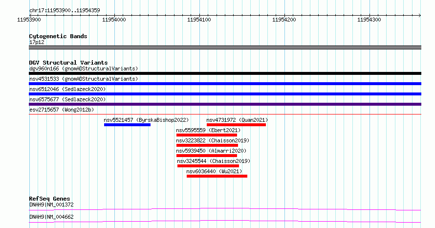
Task: Click the purple nsv6575677 variant bar
Action: tap(225, 104)
